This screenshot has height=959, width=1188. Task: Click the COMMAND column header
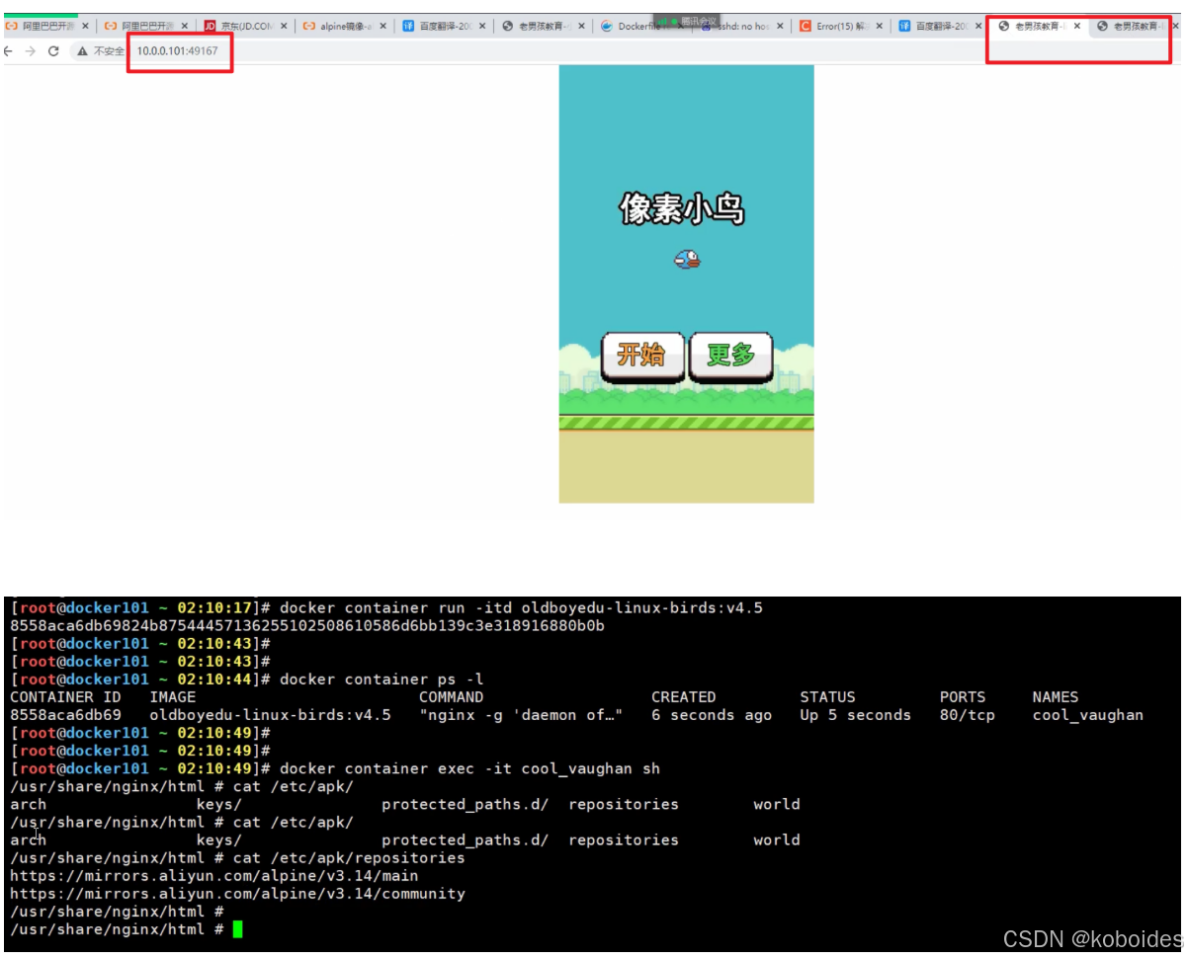(452, 697)
